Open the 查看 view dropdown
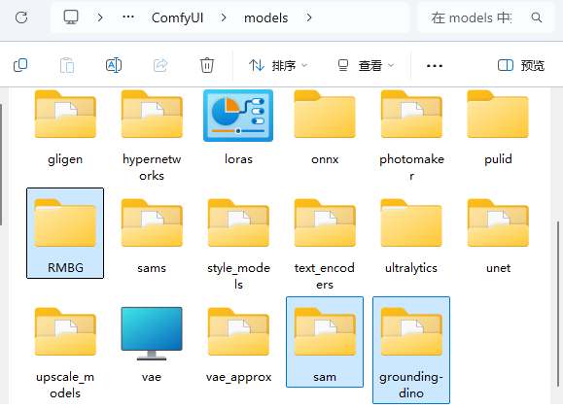Image resolution: width=563 pixels, height=409 pixels. tap(366, 66)
